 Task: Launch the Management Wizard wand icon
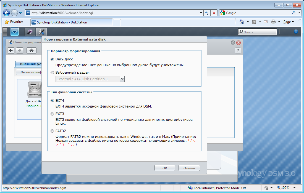(30, 32)
